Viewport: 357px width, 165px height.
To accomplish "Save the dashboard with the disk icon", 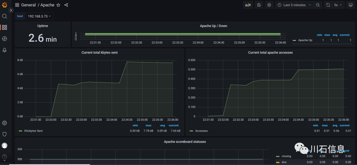I will coord(259,5).
